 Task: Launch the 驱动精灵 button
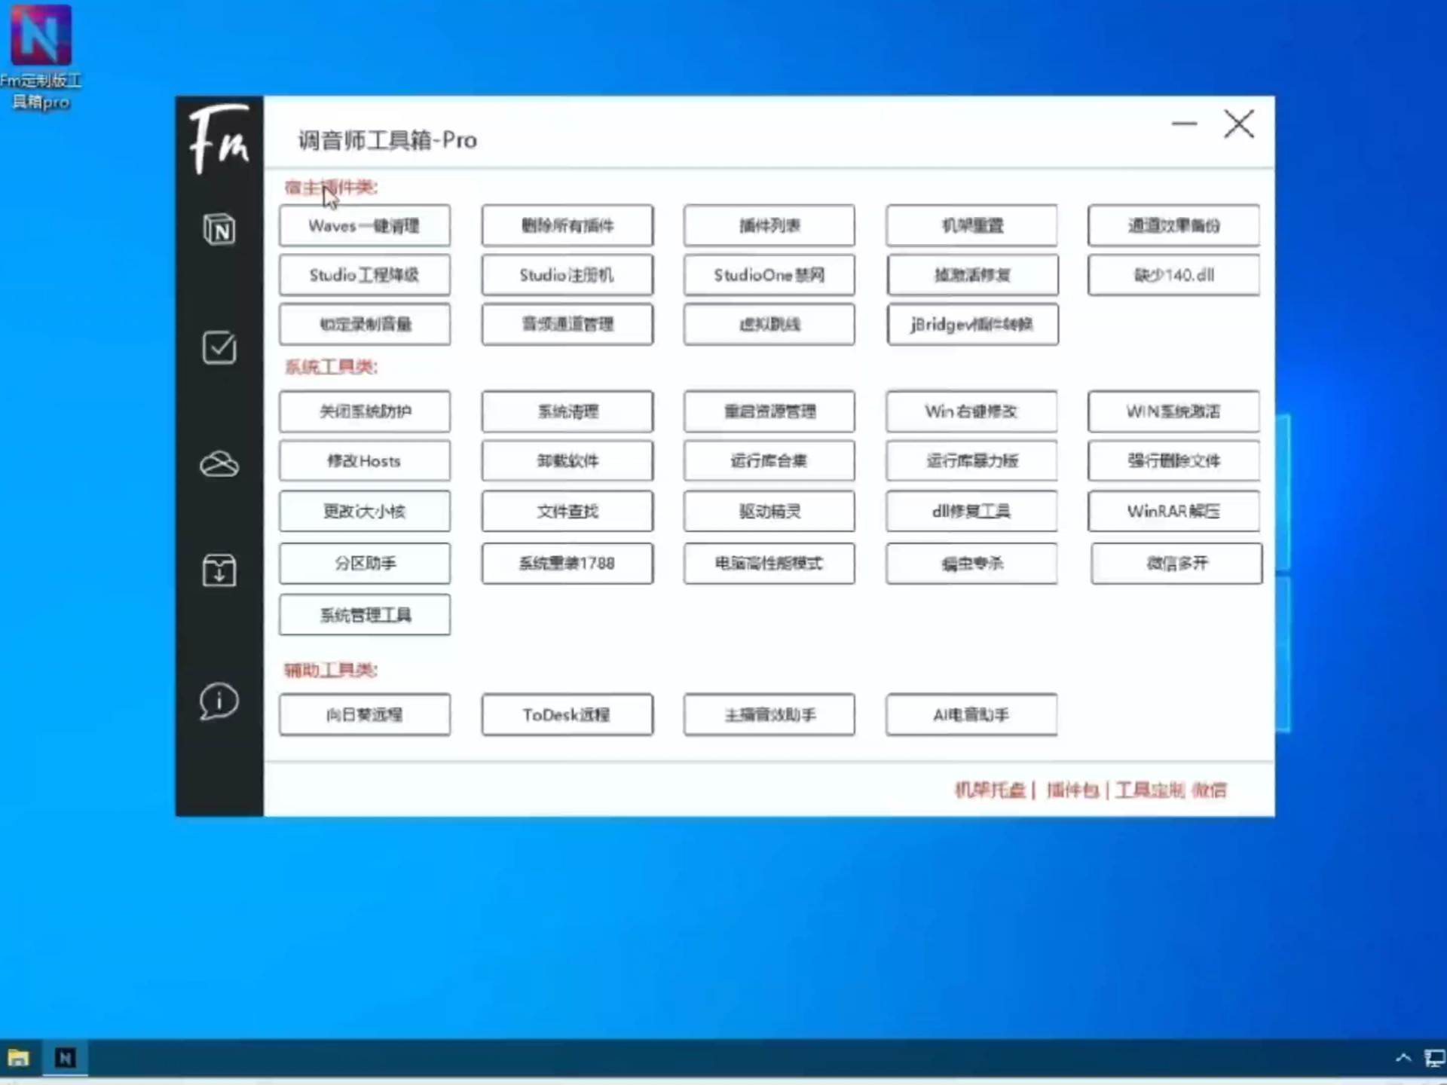[769, 512]
